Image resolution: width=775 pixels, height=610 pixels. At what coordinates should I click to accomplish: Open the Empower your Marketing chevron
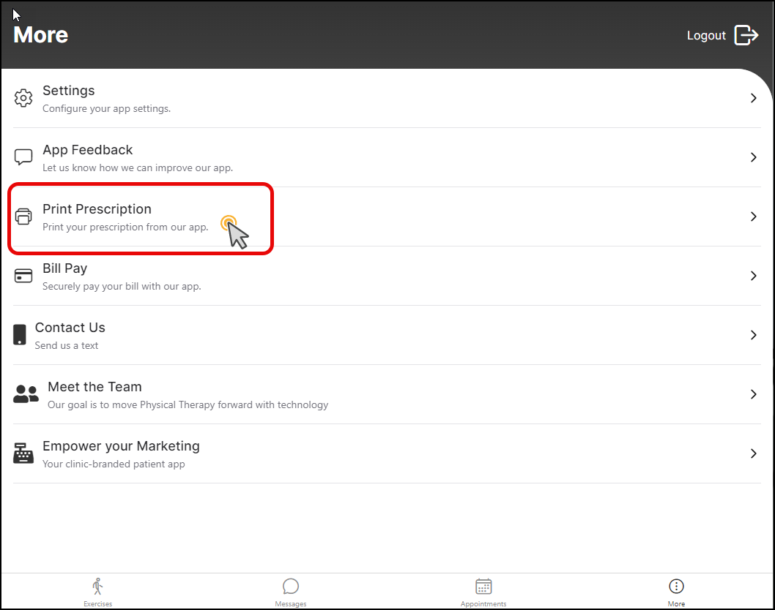(753, 453)
